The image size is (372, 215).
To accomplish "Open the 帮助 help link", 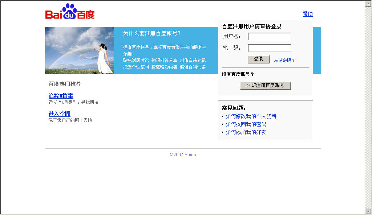I will tap(308, 14).
